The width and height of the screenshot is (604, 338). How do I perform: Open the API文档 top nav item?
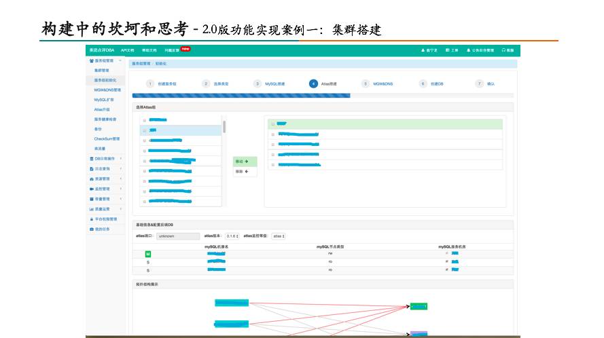128,50
